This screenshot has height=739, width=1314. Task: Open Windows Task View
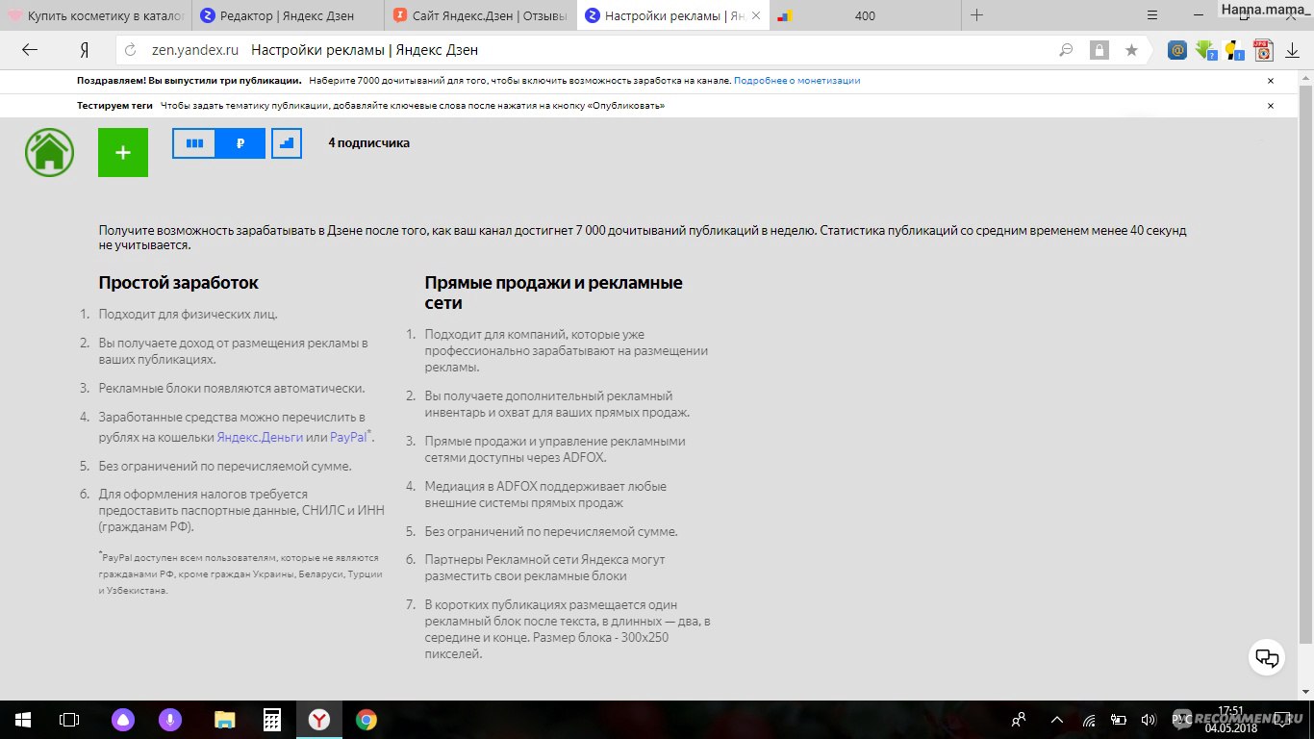pyautogui.click(x=69, y=720)
